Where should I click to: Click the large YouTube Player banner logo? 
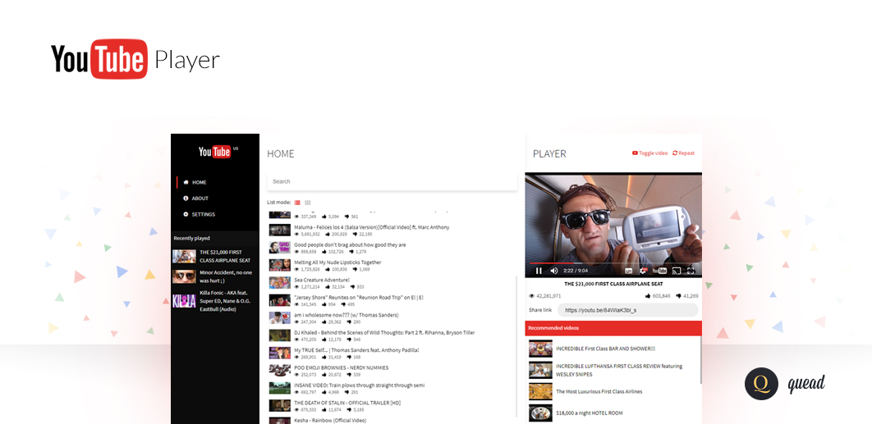(135, 59)
